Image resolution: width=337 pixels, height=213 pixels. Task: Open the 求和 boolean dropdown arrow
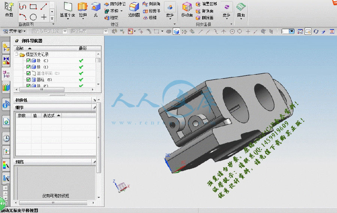tap(122, 11)
